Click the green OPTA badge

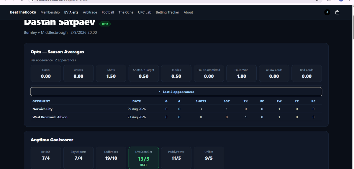105,24
